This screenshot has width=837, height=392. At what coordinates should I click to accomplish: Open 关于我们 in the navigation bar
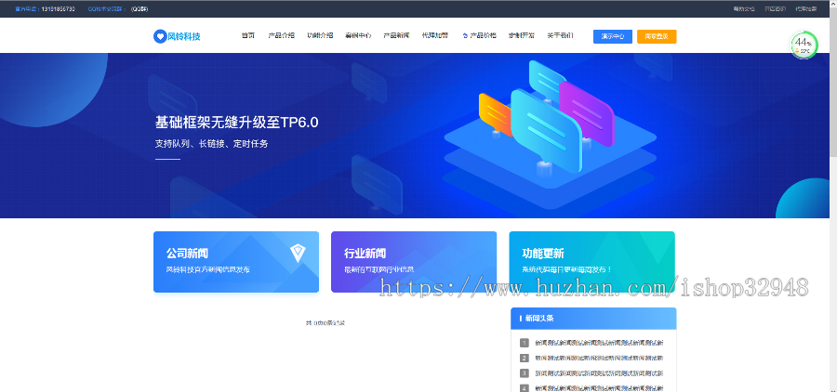tap(560, 35)
